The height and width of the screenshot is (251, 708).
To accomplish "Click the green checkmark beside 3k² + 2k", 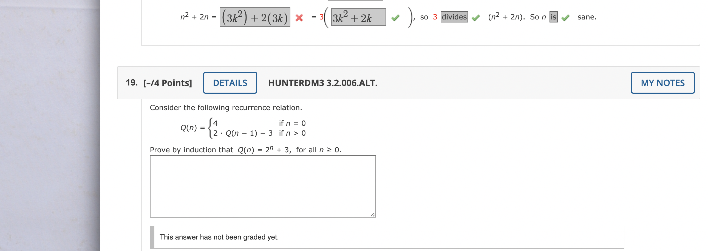I will click(x=396, y=19).
